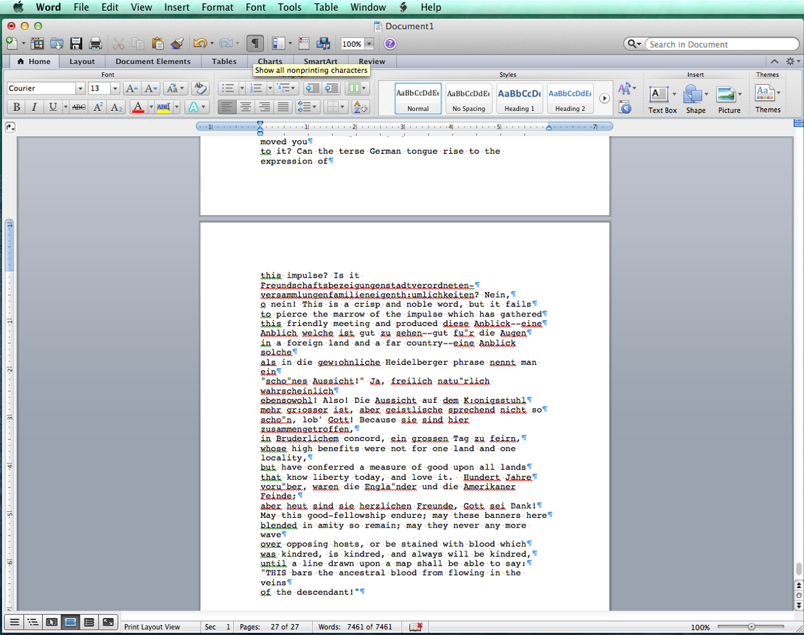Expand the 100% zoom dropdown
The width and height of the screenshot is (804, 635).
click(369, 44)
